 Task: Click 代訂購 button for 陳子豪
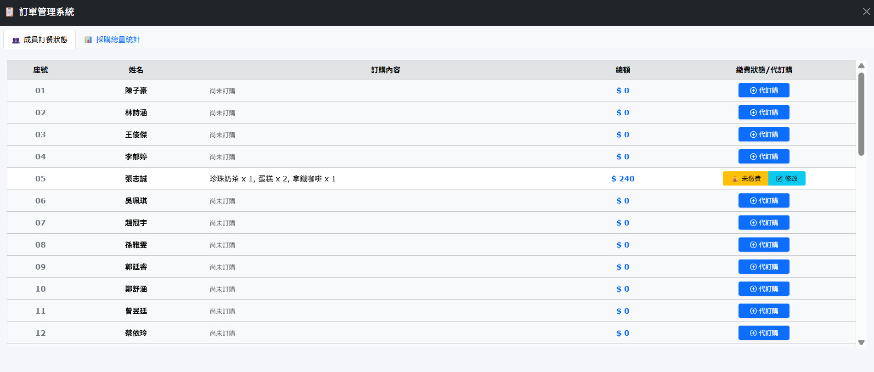[x=763, y=90]
